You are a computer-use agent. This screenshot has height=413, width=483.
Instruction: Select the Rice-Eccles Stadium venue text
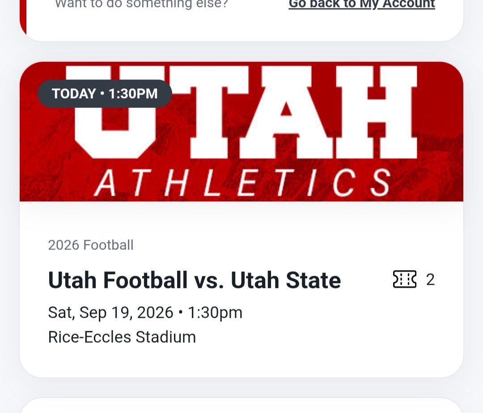click(122, 337)
